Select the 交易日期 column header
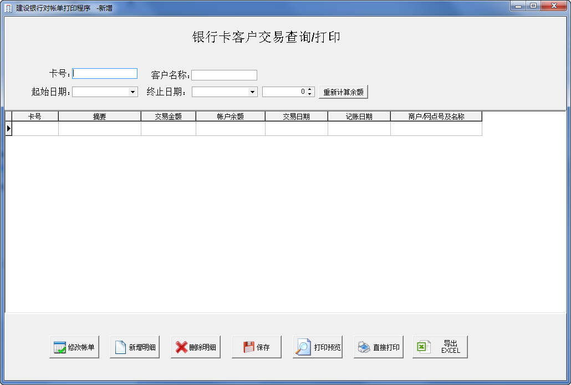The width and height of the screenshot is (571, 385). tap(297, 116)
